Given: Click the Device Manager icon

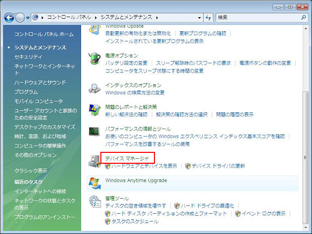Looking at the screenshot, I should 95,161.
